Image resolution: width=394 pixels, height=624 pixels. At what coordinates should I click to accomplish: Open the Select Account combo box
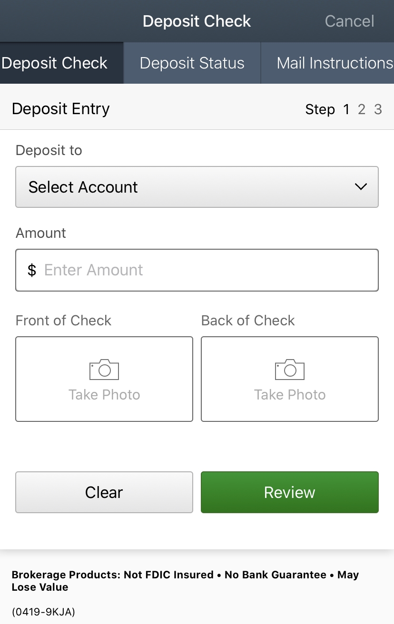(x=197, y=187)
